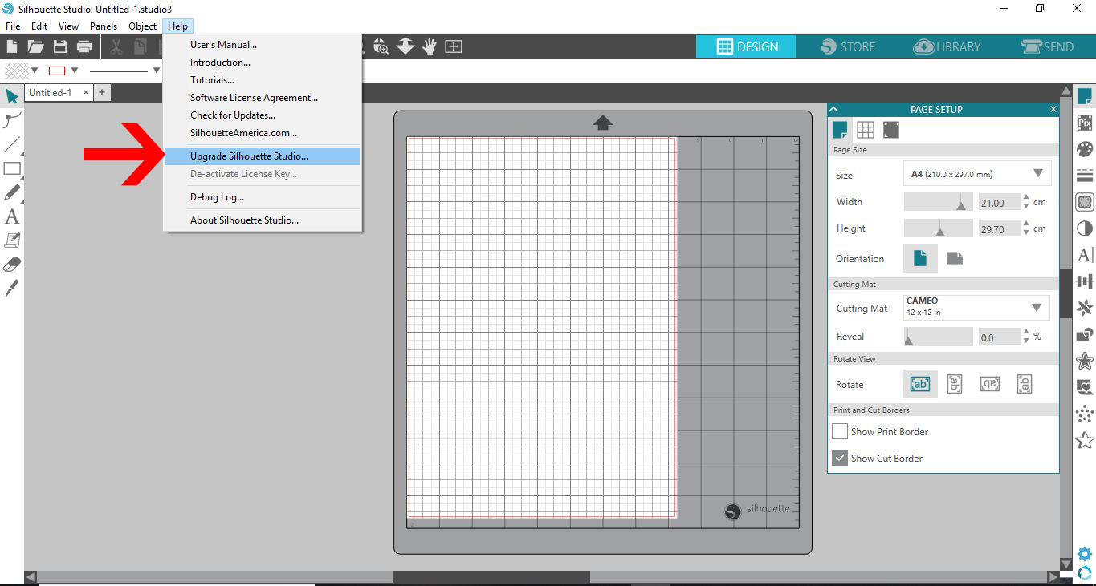Select the Freehand pencil tool
Image resolution: width=1096 pixels, height=586 pixels.
[12, 192]
